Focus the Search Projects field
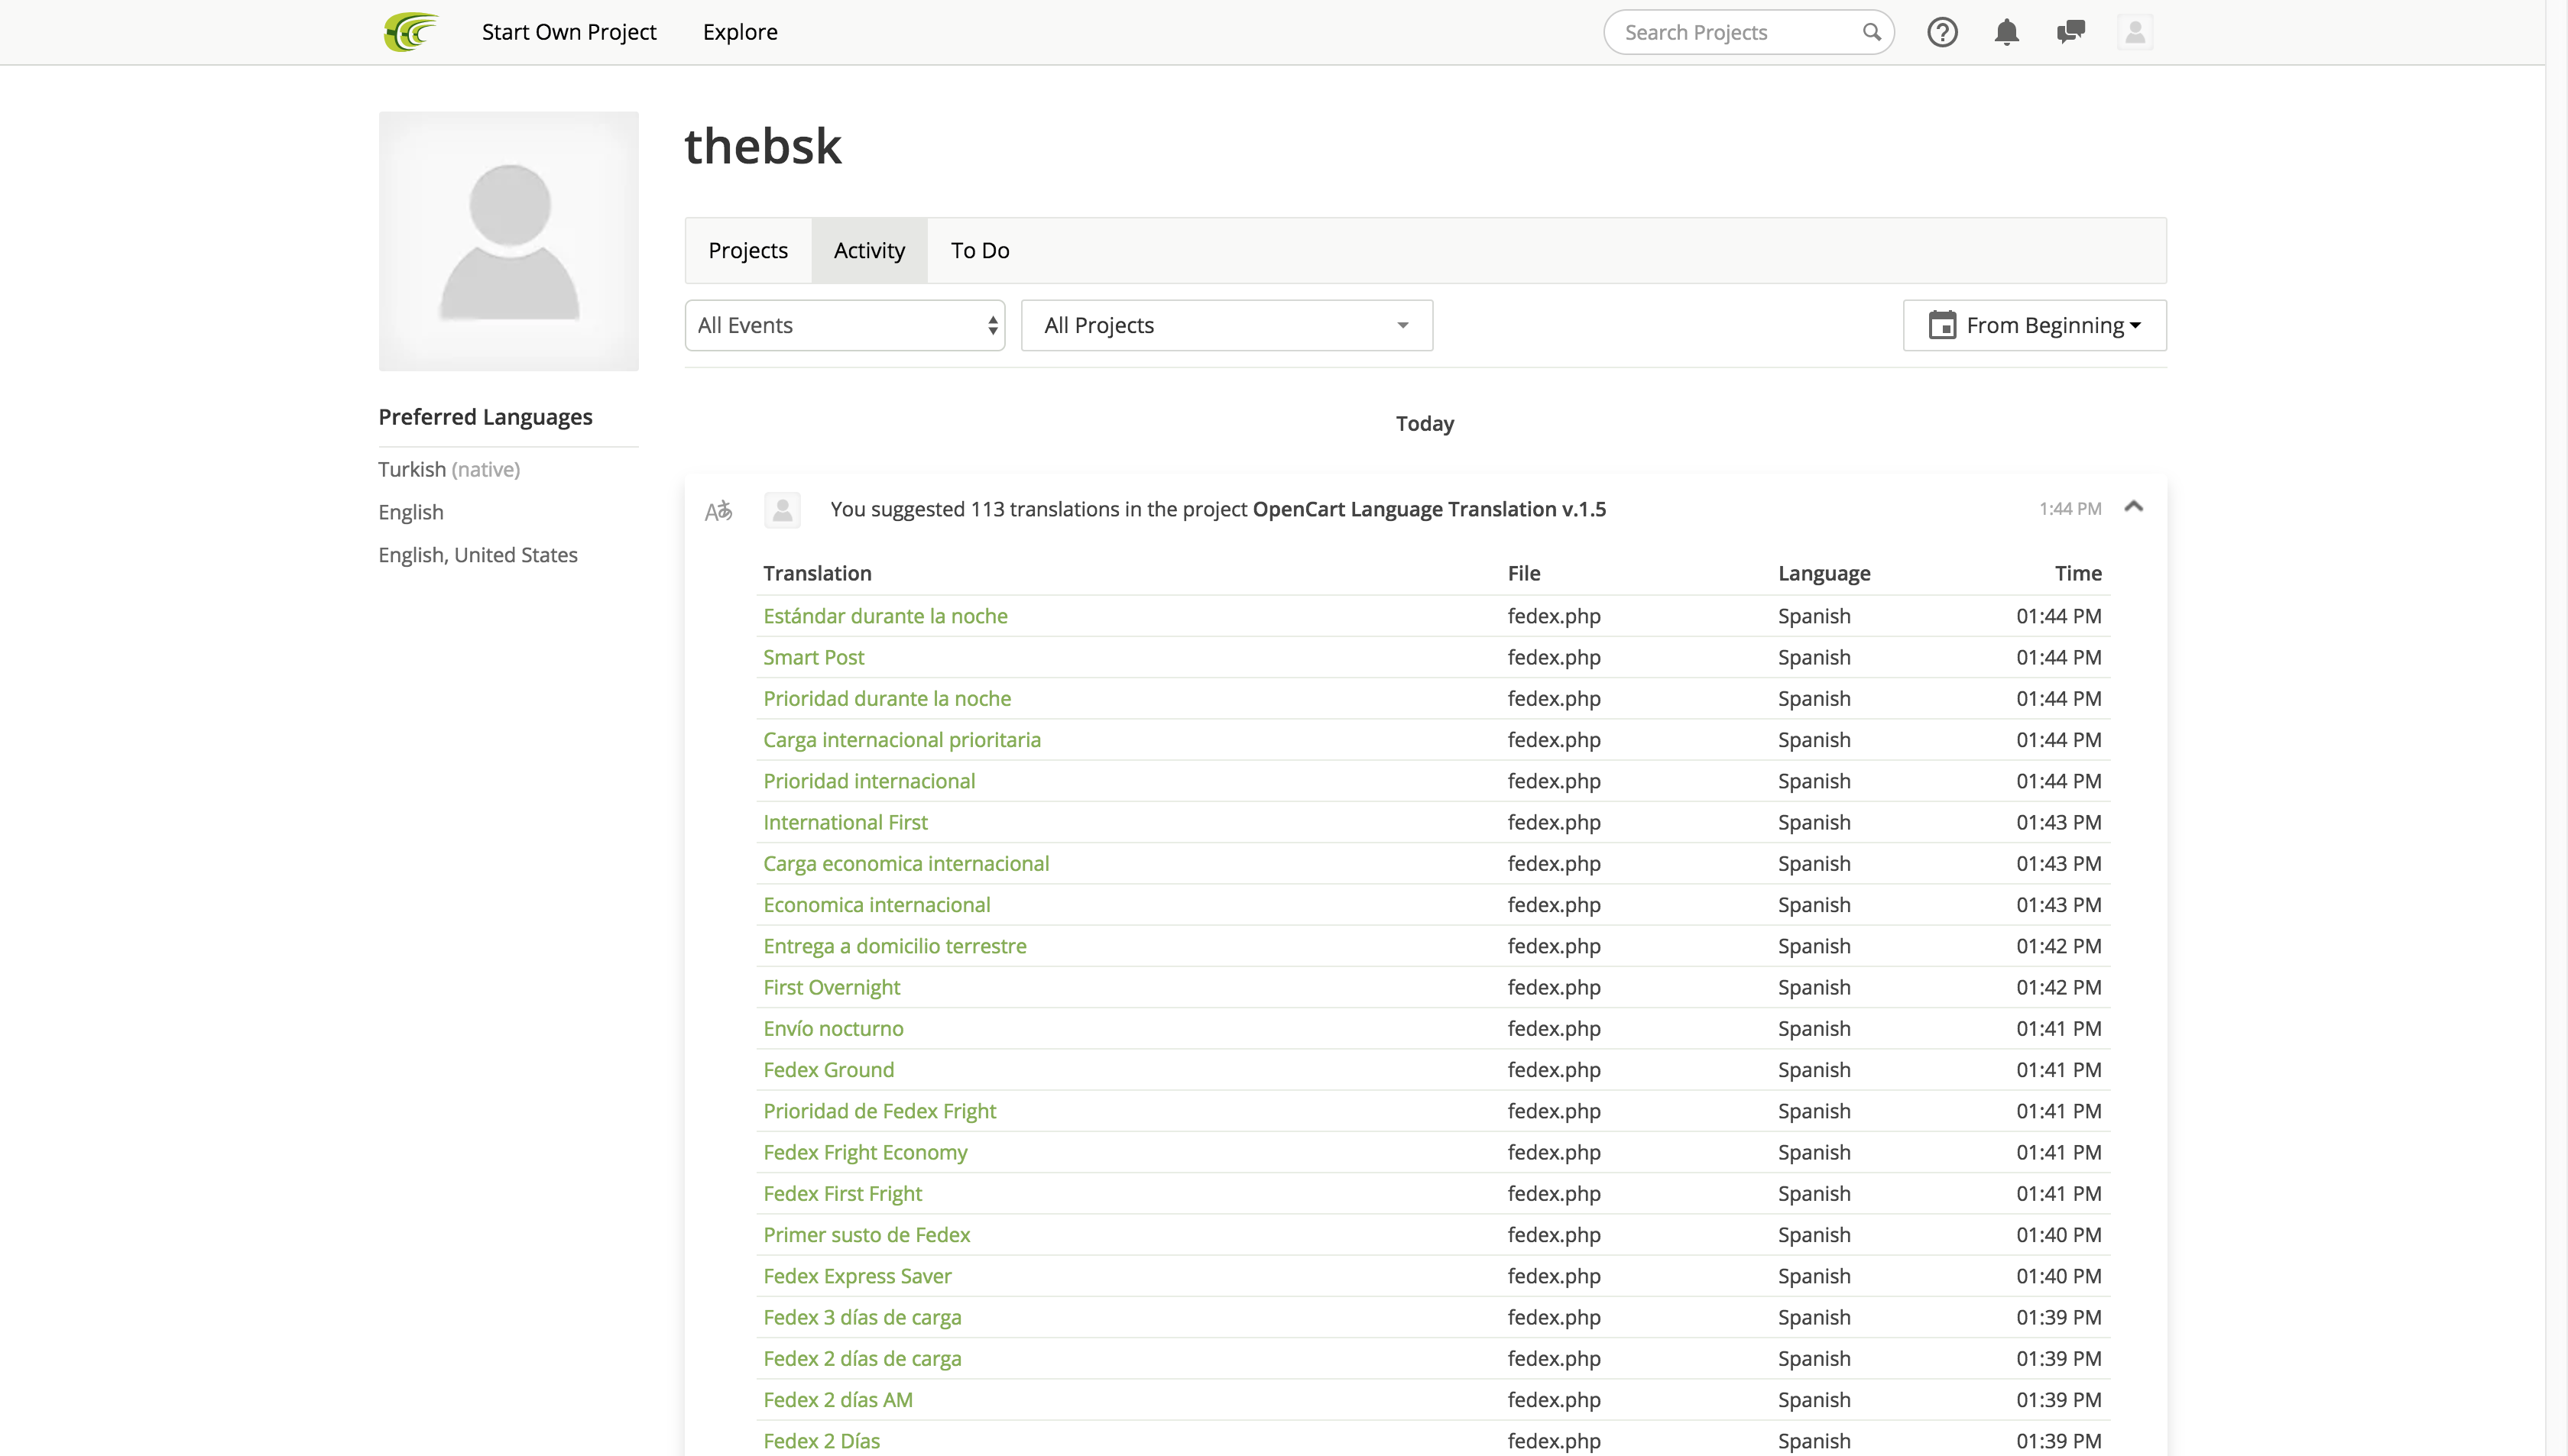The image size is (2568, 1456). (x=1748, y=32)
